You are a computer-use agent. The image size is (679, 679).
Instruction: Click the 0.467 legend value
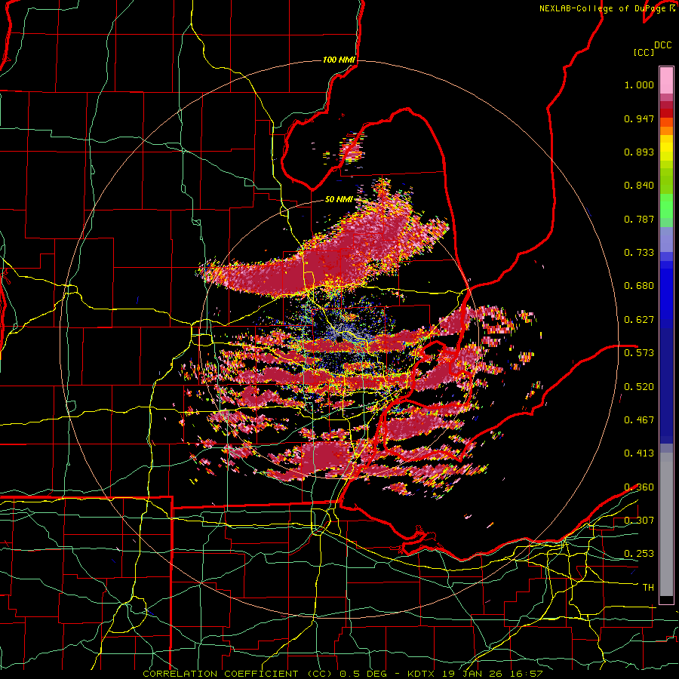(x=639, y=420)
